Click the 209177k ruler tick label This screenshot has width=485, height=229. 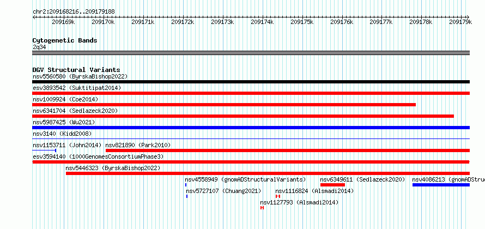point(381,22)
